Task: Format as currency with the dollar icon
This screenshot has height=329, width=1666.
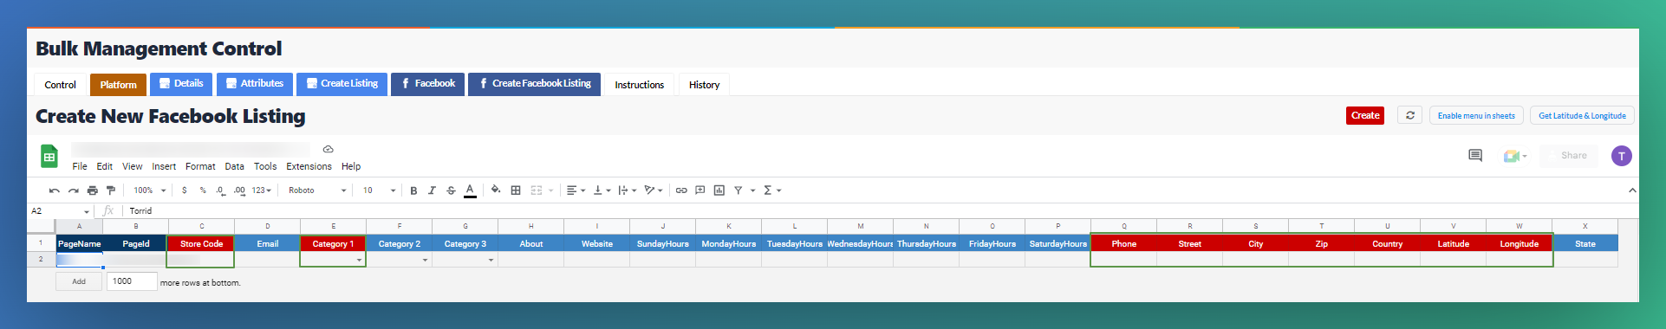Action: (184, 190)
